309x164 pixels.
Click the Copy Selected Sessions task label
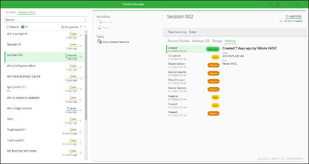coord(116,42)
